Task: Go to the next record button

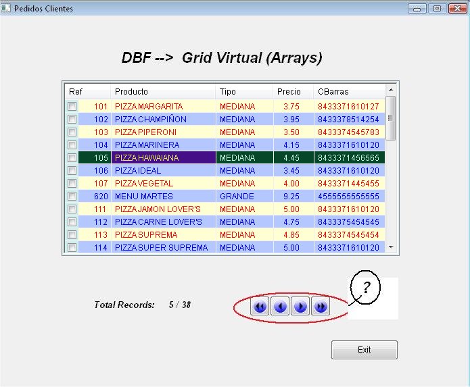Action: [300, 306]
